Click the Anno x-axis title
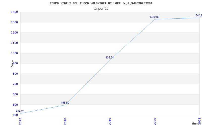 click(196, 123)
